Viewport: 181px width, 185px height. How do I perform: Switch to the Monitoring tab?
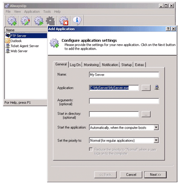[91, 65]
